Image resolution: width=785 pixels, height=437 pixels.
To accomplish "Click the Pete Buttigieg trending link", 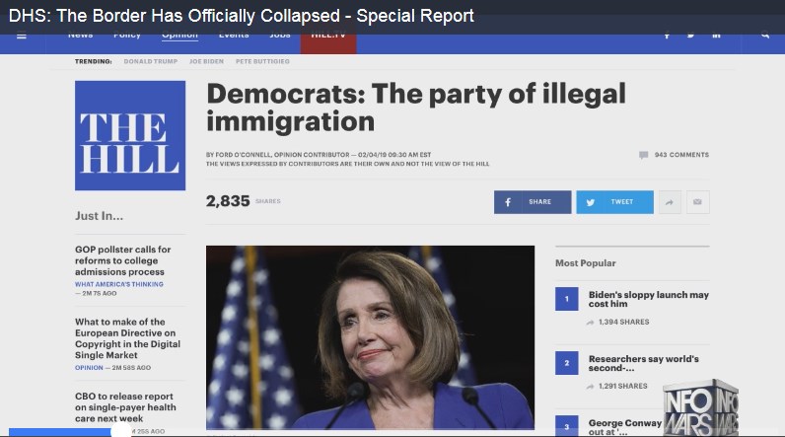I will pos(262,61).
